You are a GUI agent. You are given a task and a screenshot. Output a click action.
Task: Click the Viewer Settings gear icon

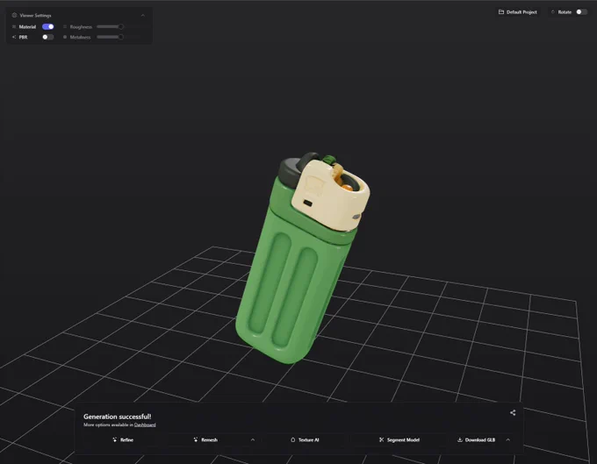[x=14, y=15]
